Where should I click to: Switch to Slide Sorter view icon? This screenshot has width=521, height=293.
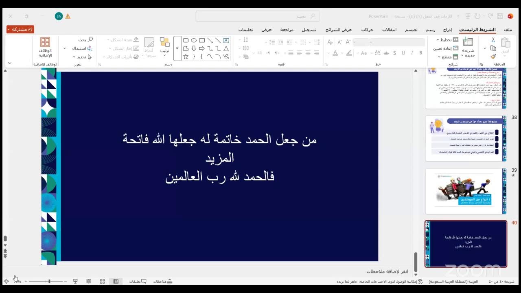[102, 281]
